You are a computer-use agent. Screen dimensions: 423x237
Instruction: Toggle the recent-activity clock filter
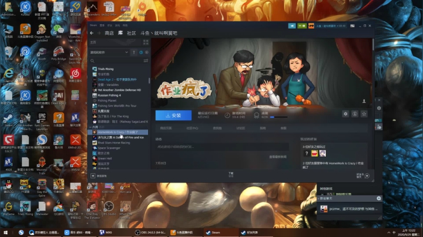[141, 52]
